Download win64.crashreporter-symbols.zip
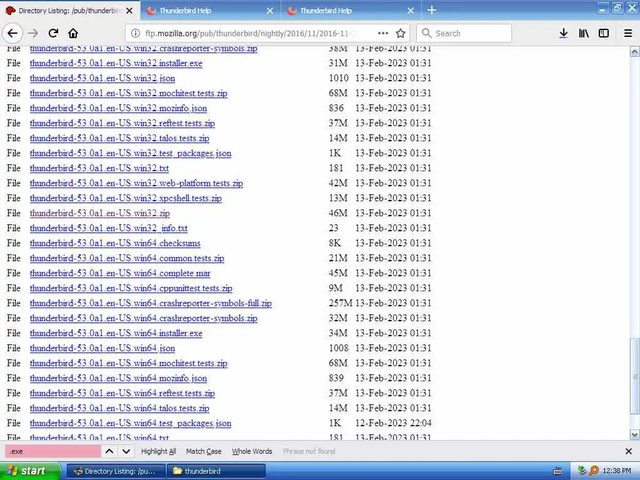 144,318
